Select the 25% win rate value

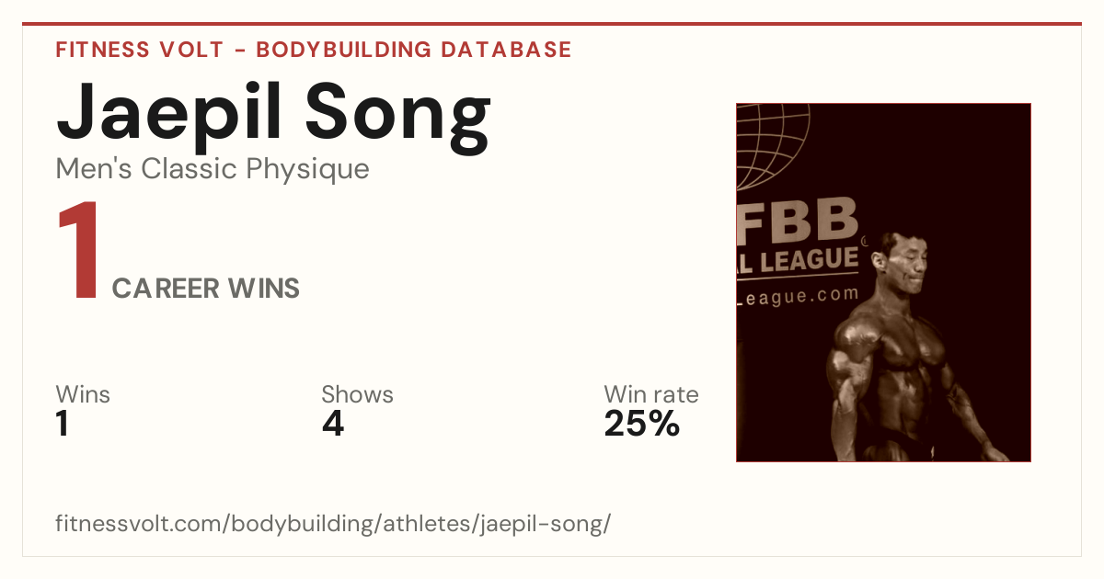(641, 424)
